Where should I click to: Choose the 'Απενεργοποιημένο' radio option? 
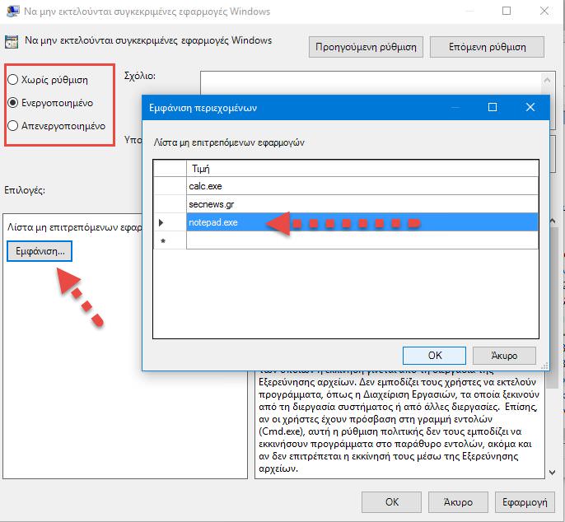pos(12,126)
